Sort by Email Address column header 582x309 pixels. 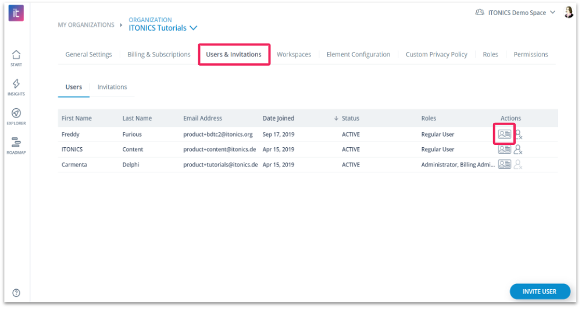202,118
